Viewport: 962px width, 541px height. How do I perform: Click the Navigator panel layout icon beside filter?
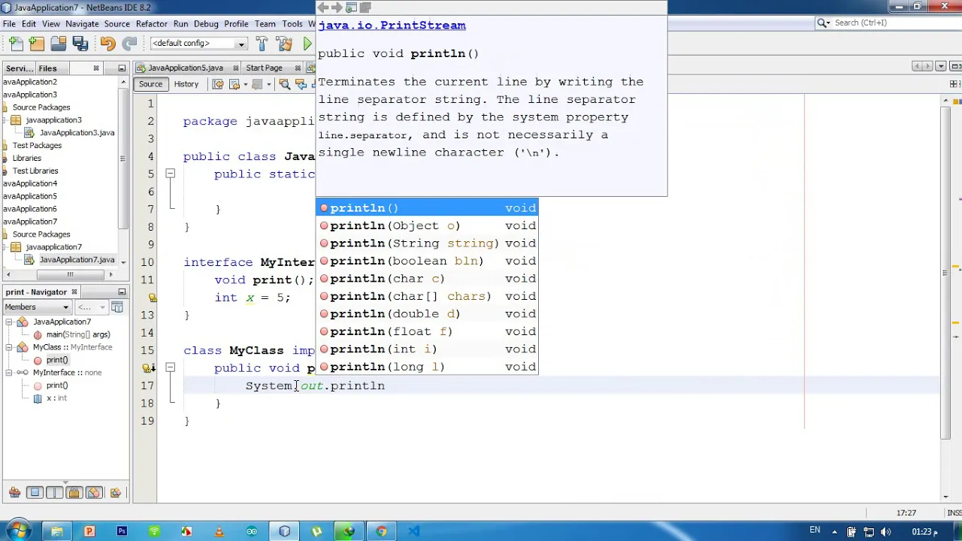pyautogui.click(x=117, y=307)
